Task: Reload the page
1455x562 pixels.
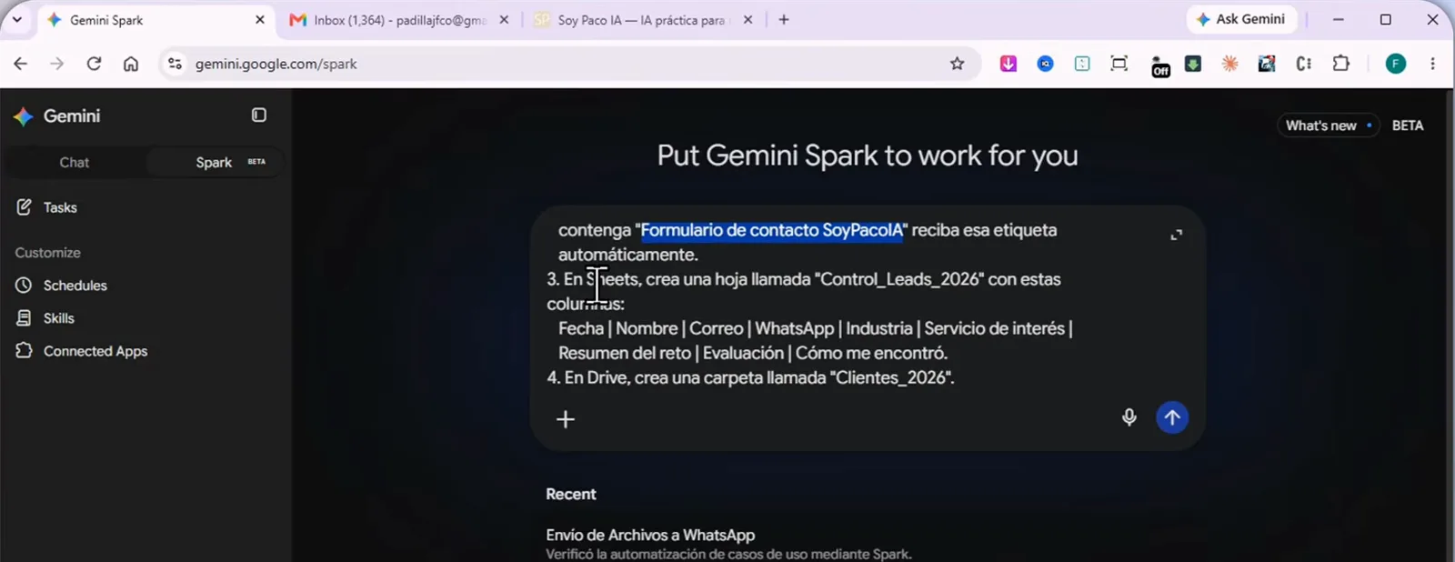Action: pos(94,64)
